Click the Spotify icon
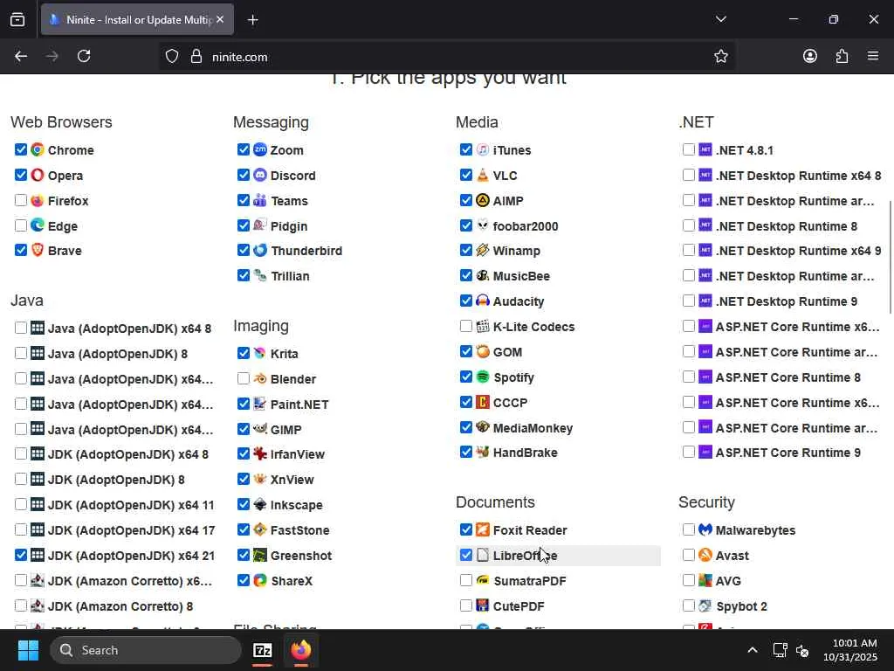Screen dimensions: 894x671 482,377
